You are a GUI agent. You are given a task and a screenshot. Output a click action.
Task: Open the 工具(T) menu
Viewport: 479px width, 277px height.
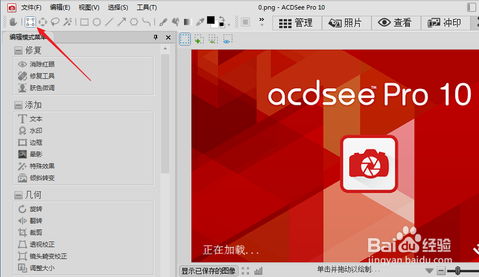click(x=147, y=7)
